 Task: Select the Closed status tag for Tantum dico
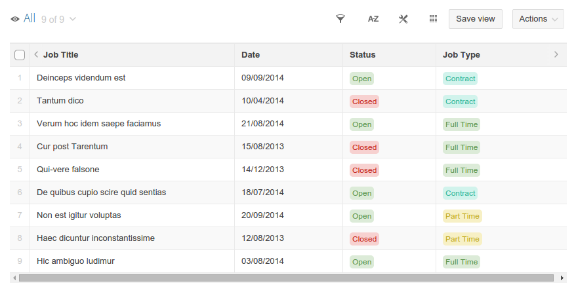pos(364,101)
